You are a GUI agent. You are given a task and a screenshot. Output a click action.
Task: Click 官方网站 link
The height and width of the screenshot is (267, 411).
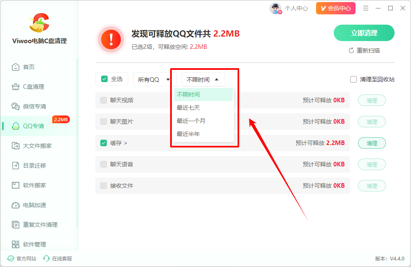click(26, 259)
